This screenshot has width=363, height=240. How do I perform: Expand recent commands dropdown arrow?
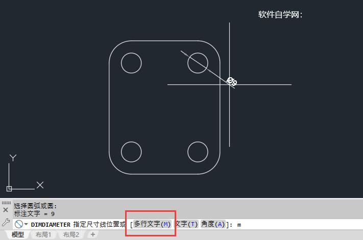click(x=26, y=224)
